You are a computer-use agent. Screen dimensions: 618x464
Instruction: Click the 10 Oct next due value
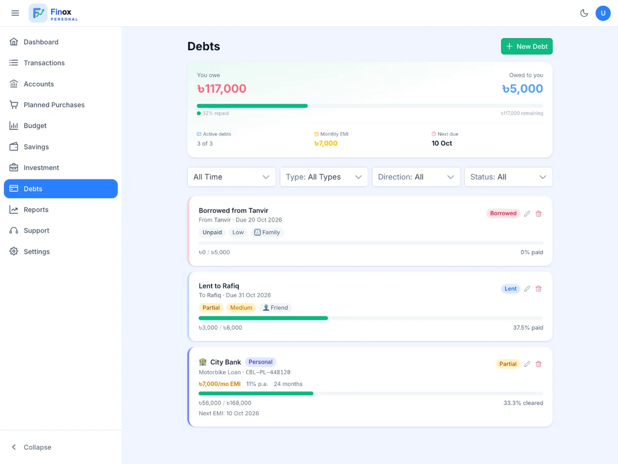coord(442,143)
